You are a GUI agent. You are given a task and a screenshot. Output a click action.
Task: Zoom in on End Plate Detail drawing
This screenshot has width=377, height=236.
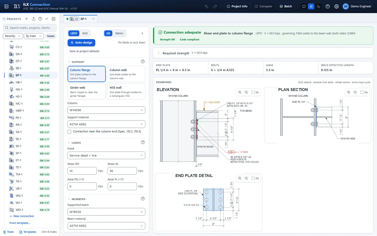(240, 178)
